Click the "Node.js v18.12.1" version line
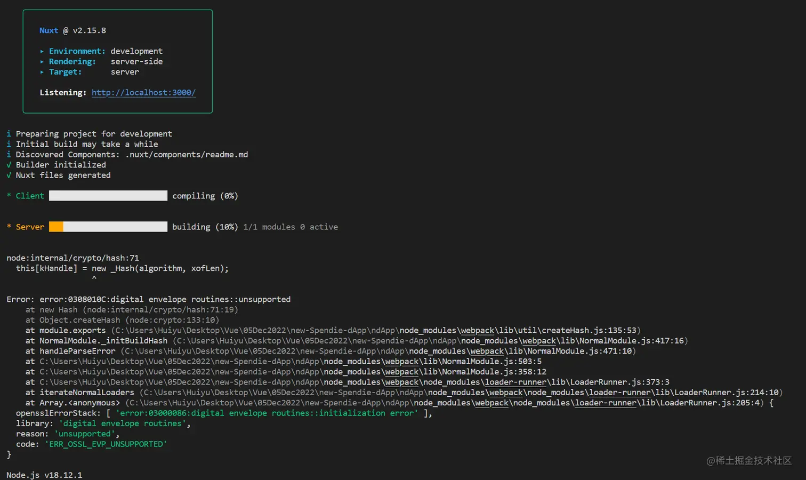 pos(44,475)
